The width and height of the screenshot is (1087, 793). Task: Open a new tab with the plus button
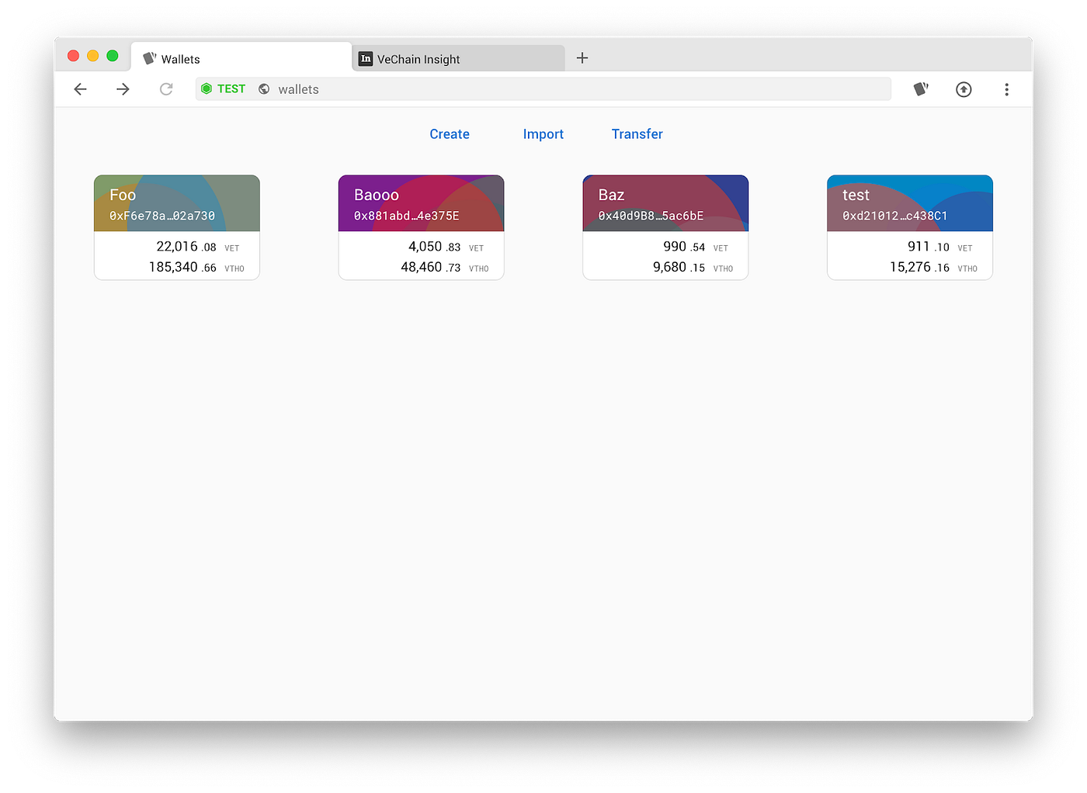[x=582, y=57]
